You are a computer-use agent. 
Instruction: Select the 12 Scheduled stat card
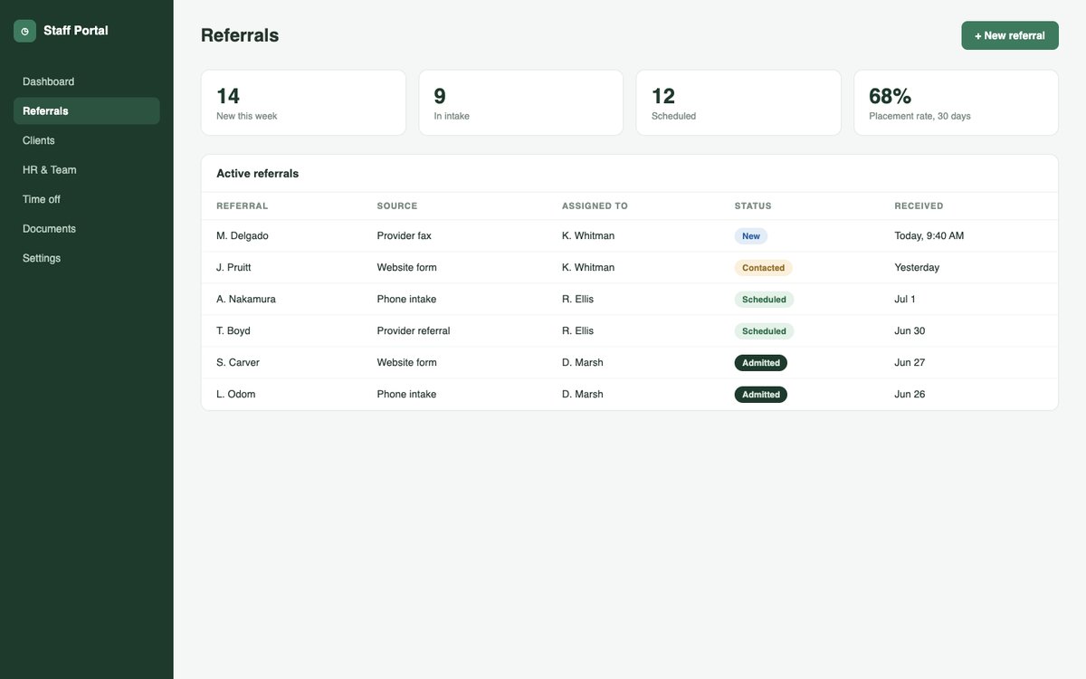[738, 103]
